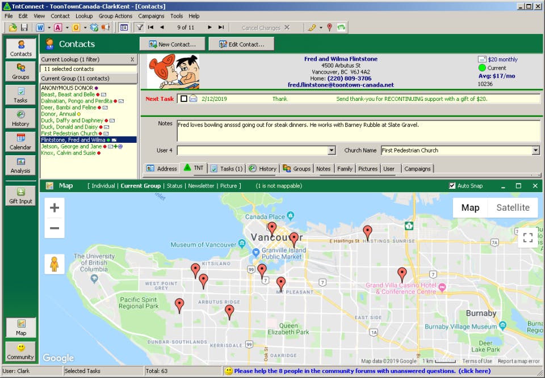
Task: Open the Groups sidebar view
Action: coord(21,71)
